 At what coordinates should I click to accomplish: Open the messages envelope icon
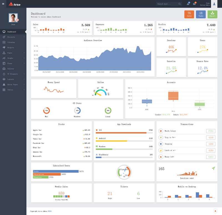194,4
